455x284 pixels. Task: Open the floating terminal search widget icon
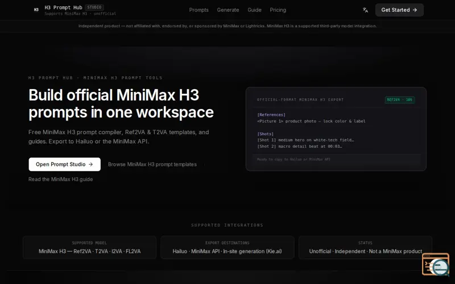436,264
